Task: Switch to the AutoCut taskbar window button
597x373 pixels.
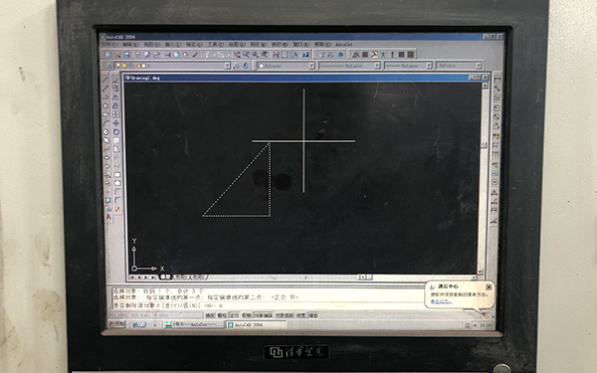Action: pyautogui.click(x=194, y=324)
